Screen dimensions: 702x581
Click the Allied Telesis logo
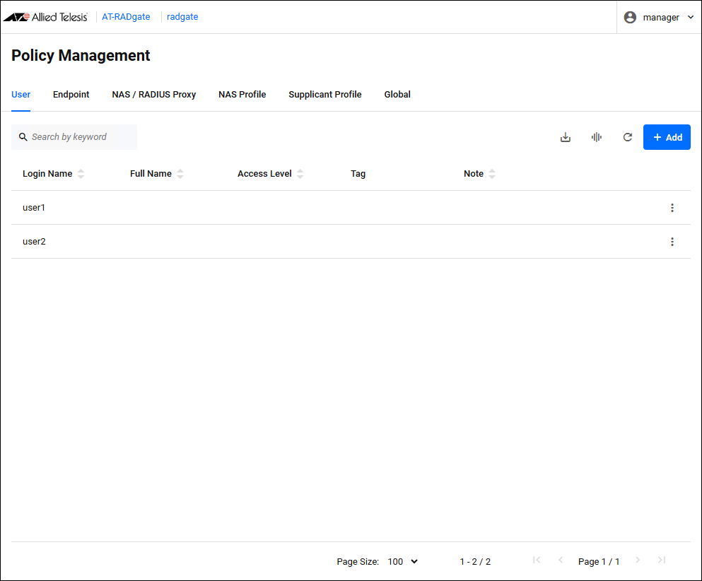coord(46,17)
